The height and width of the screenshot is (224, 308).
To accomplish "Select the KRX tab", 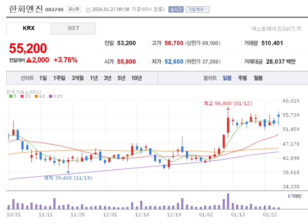I will click(x=29, y=28).
